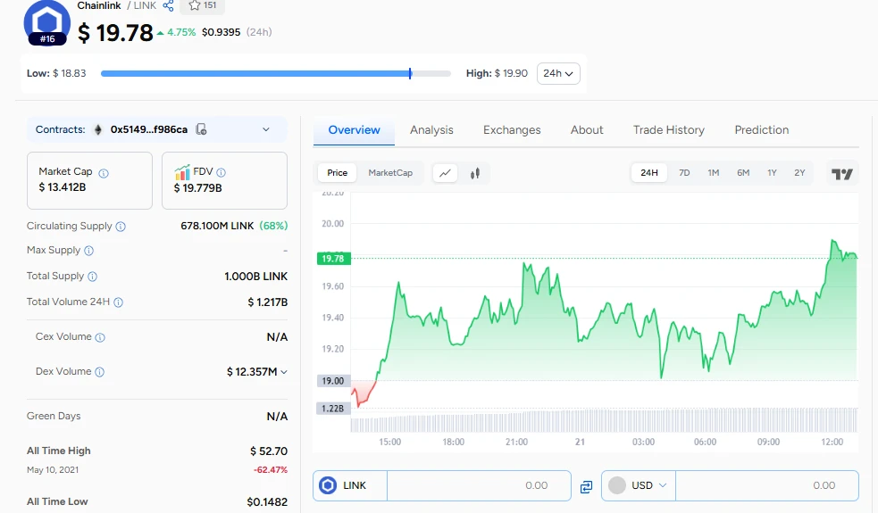This screenshot has height=513, width=878.
Task: Toggle chart to MarketCap view
Action: [x=390, y=173]
